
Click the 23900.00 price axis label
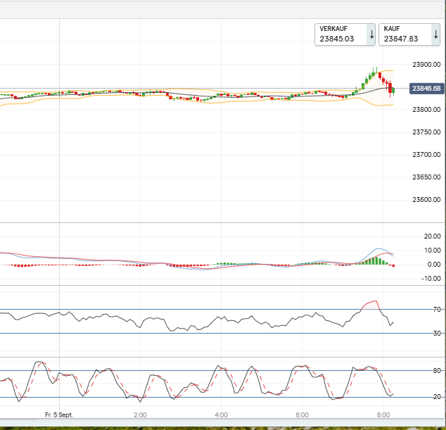(426, 65)
